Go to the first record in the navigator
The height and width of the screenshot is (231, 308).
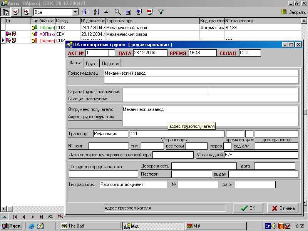point(15,217)
